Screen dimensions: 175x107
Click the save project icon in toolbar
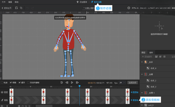tap(16, 8)
